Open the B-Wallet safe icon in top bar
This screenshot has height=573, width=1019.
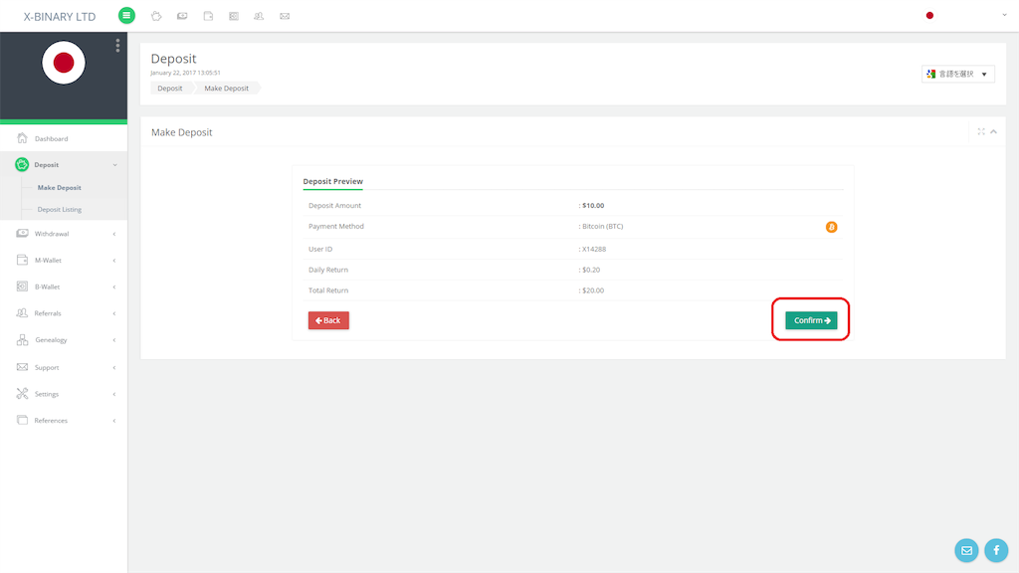tap(233, 16)
